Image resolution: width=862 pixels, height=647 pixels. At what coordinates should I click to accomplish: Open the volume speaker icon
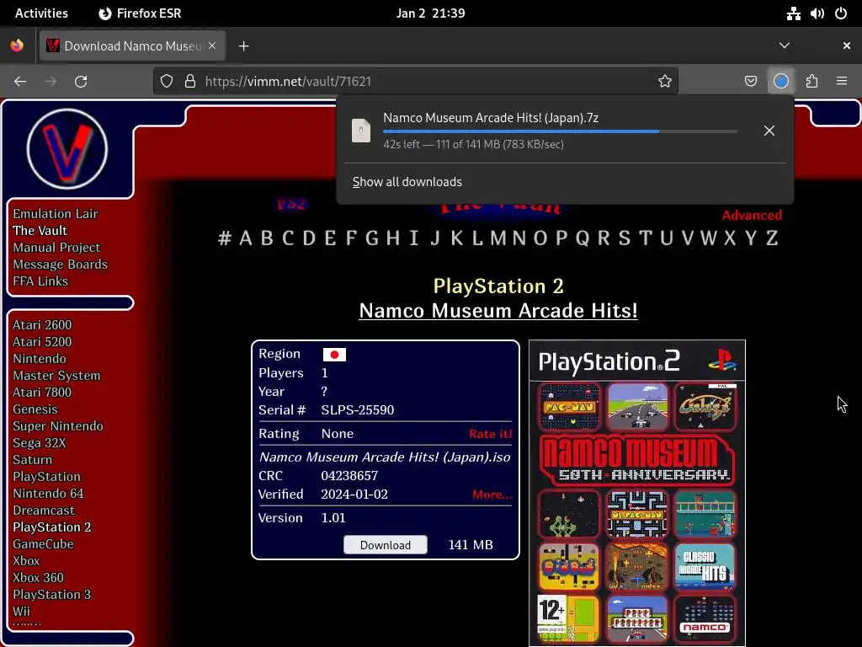click(817, 13)
